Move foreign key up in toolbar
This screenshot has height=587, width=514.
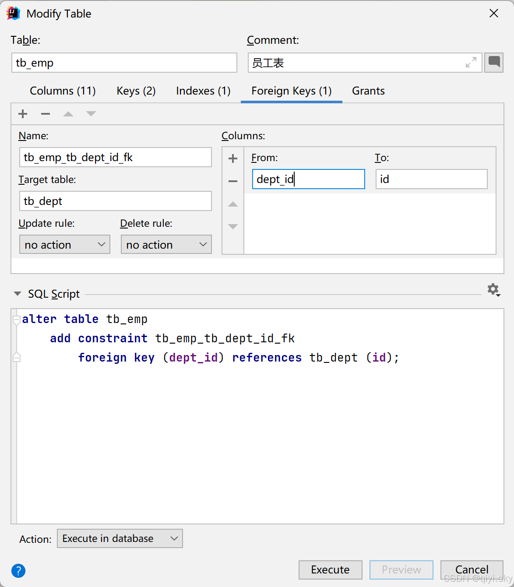pyautogui.click(x=68, y=114)
